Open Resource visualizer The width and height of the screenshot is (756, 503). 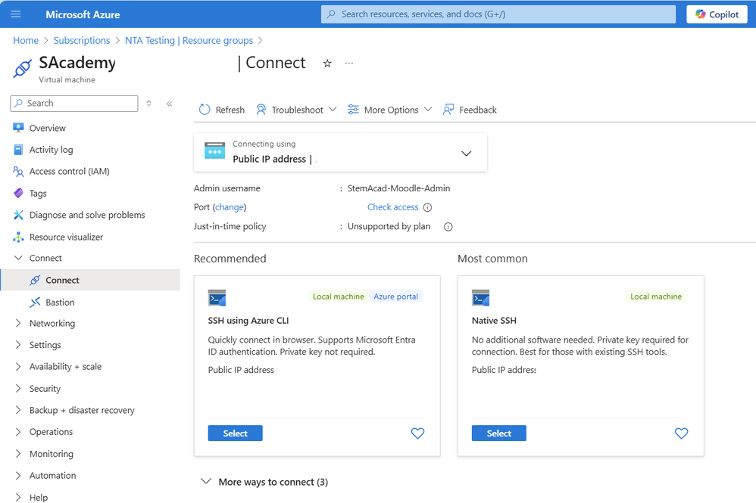pyautogui.click(x=66, y=237)
